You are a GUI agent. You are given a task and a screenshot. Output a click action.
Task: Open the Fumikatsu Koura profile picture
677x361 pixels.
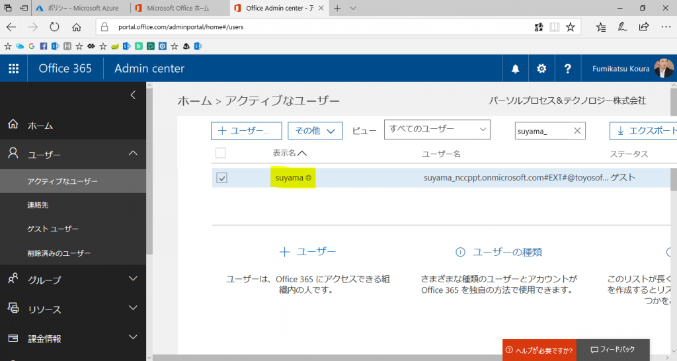pos(664,68)
